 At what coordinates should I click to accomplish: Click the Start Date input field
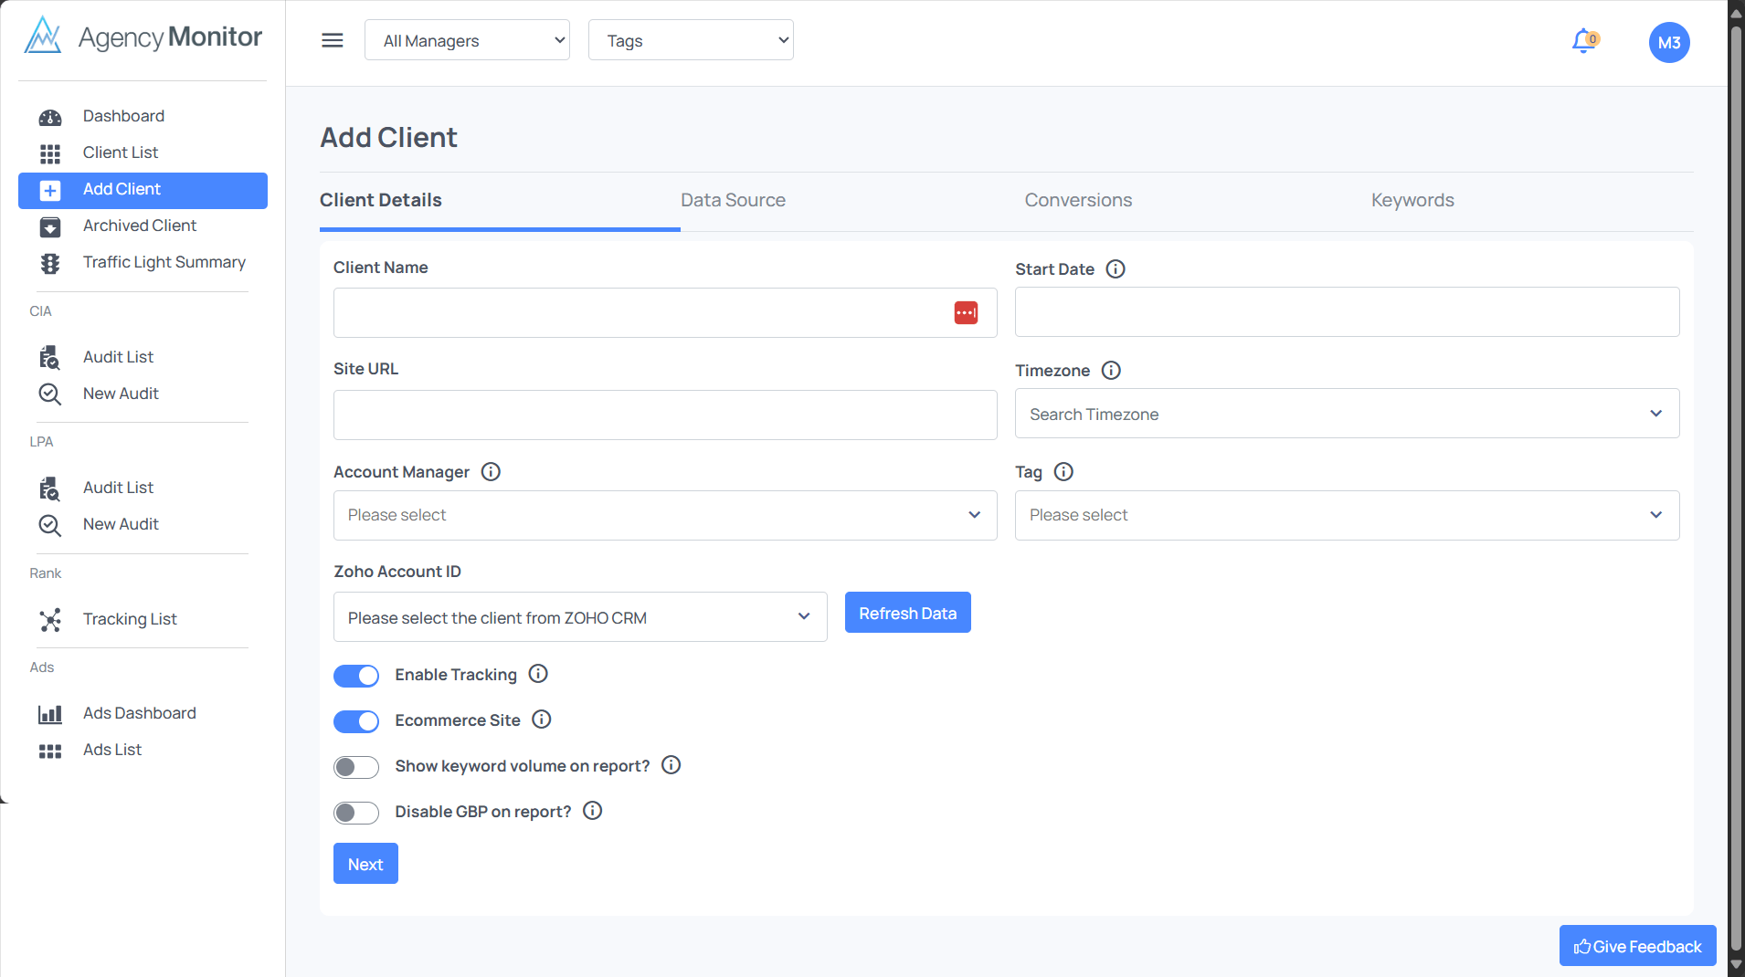point(1347,312)
